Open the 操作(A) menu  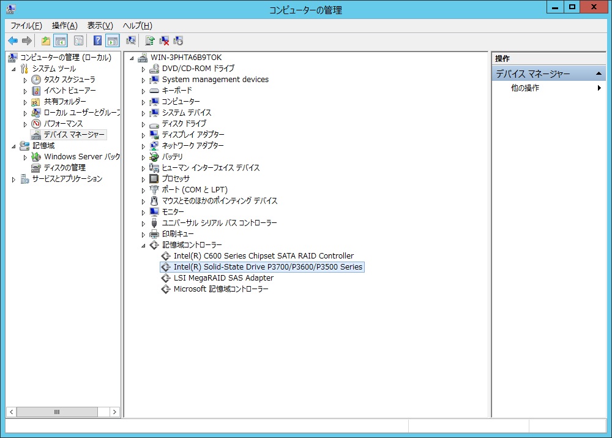pos(64,25)
